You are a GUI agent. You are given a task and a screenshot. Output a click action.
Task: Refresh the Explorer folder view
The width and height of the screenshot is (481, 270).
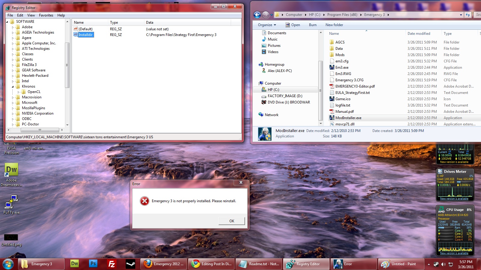[x=468, y=15]
